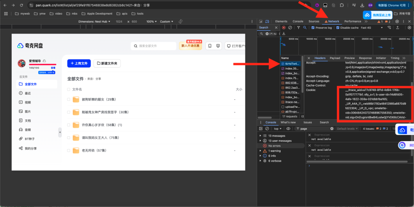Open the Response tab

[x=365, y=58]
